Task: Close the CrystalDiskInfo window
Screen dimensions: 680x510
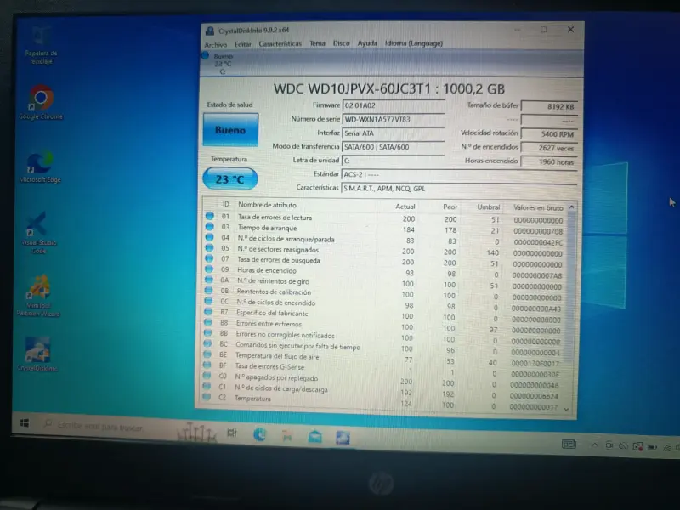Action: [x=570, y=30]
